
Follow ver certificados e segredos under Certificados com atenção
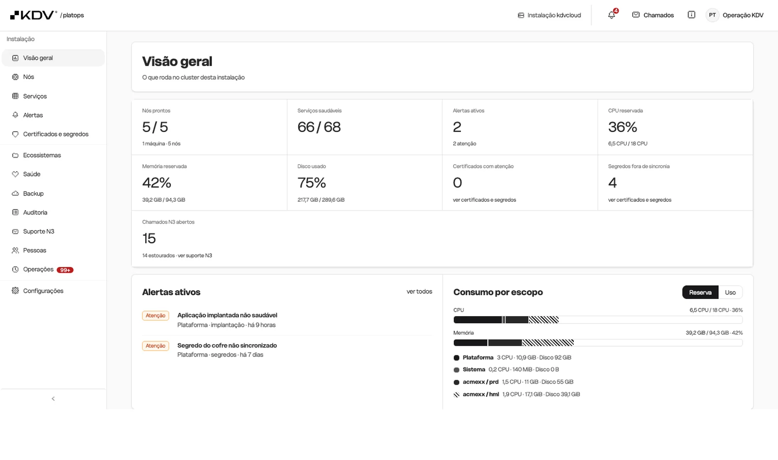pyautogui.click(x=484, y=200)
